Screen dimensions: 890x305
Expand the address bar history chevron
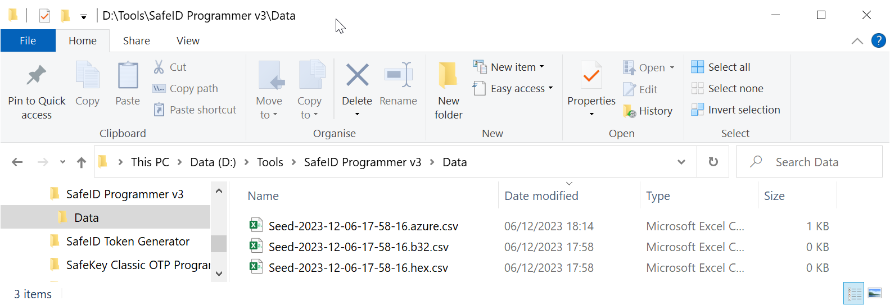[x=681, y=162]
